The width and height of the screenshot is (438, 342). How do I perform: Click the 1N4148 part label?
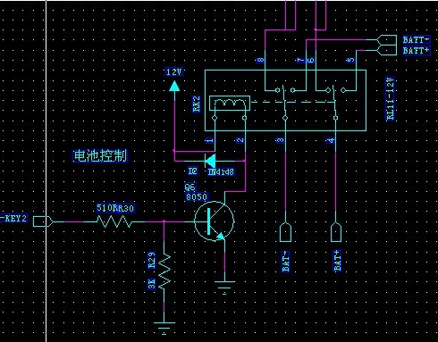221,171
